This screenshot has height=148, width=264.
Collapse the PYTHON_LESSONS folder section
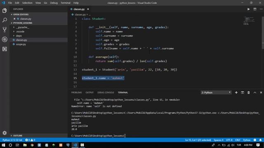point(23,23)
